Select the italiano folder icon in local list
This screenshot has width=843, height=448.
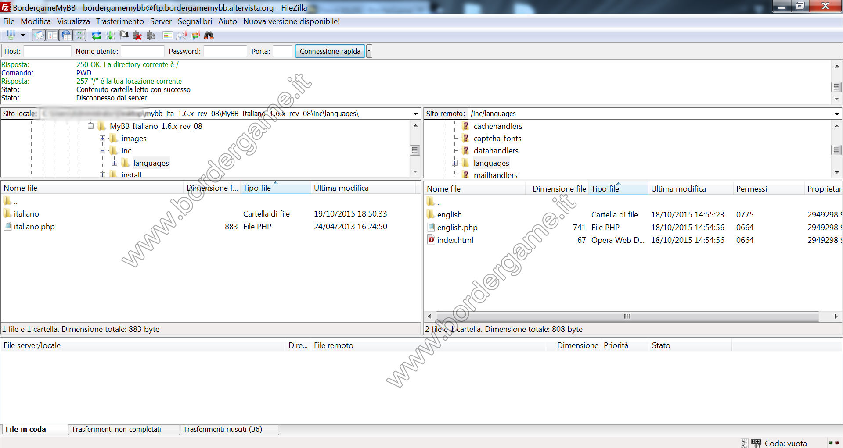[x=7, y=213]
